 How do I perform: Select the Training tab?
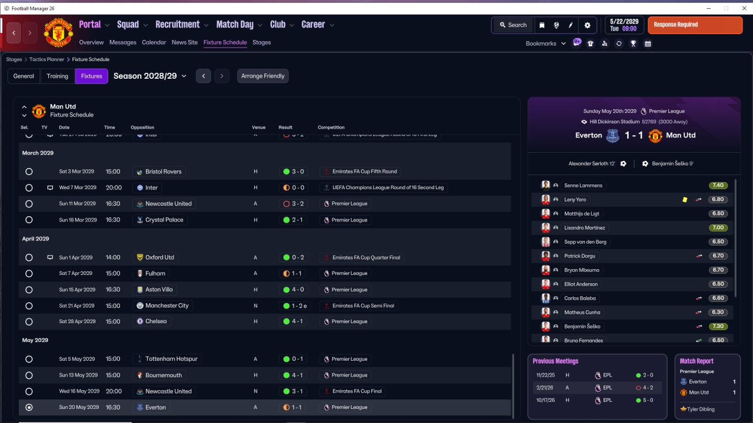(58, 76)
